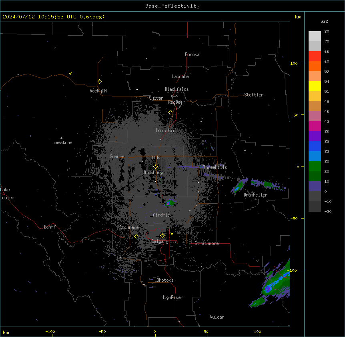Click the purple-cored storm cell in the southeast corner

click(267, 288)
